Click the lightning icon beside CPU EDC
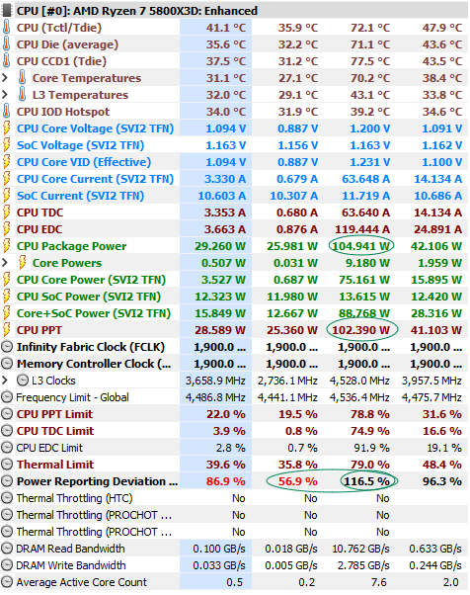This screenshot has width=470, height=595. click(x=7, y=229)
